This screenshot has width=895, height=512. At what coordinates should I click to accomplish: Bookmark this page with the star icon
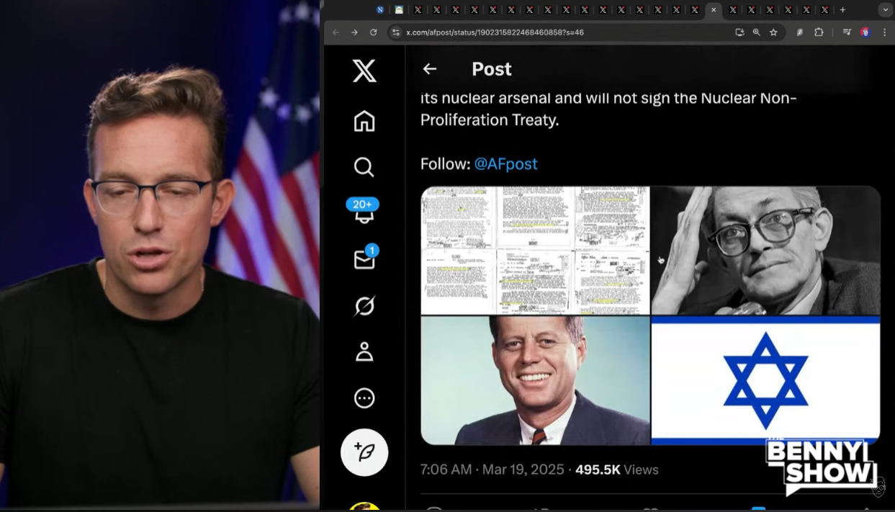point(773,32)
